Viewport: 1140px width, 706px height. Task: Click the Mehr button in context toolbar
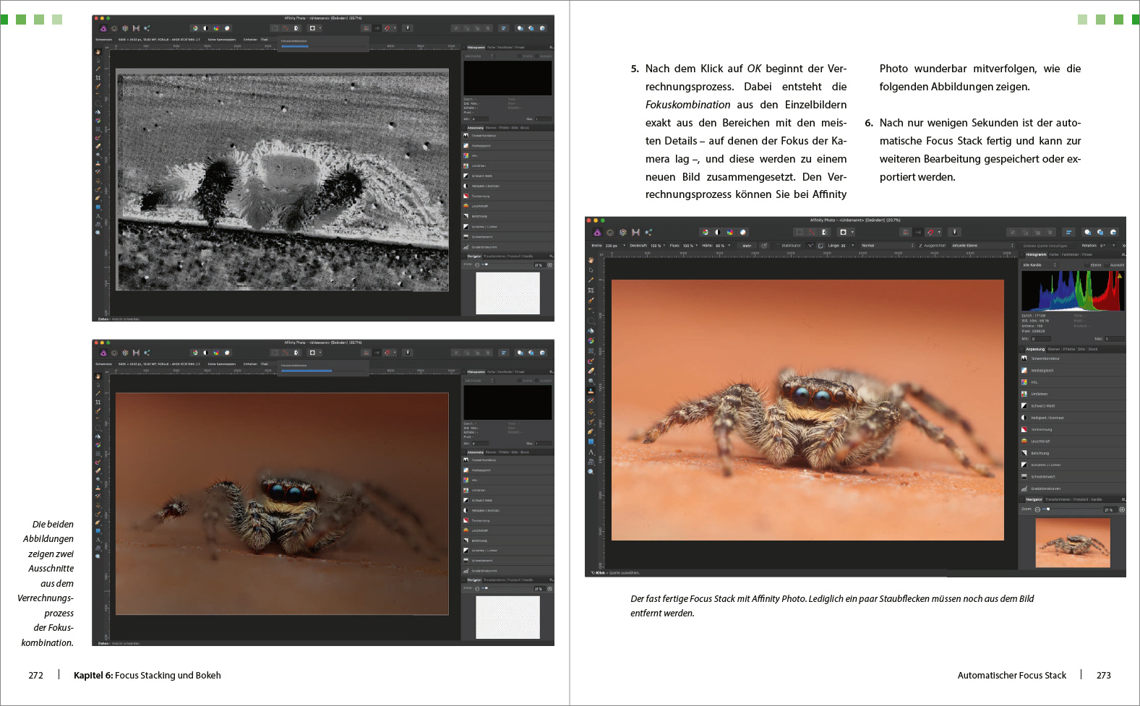747,246
